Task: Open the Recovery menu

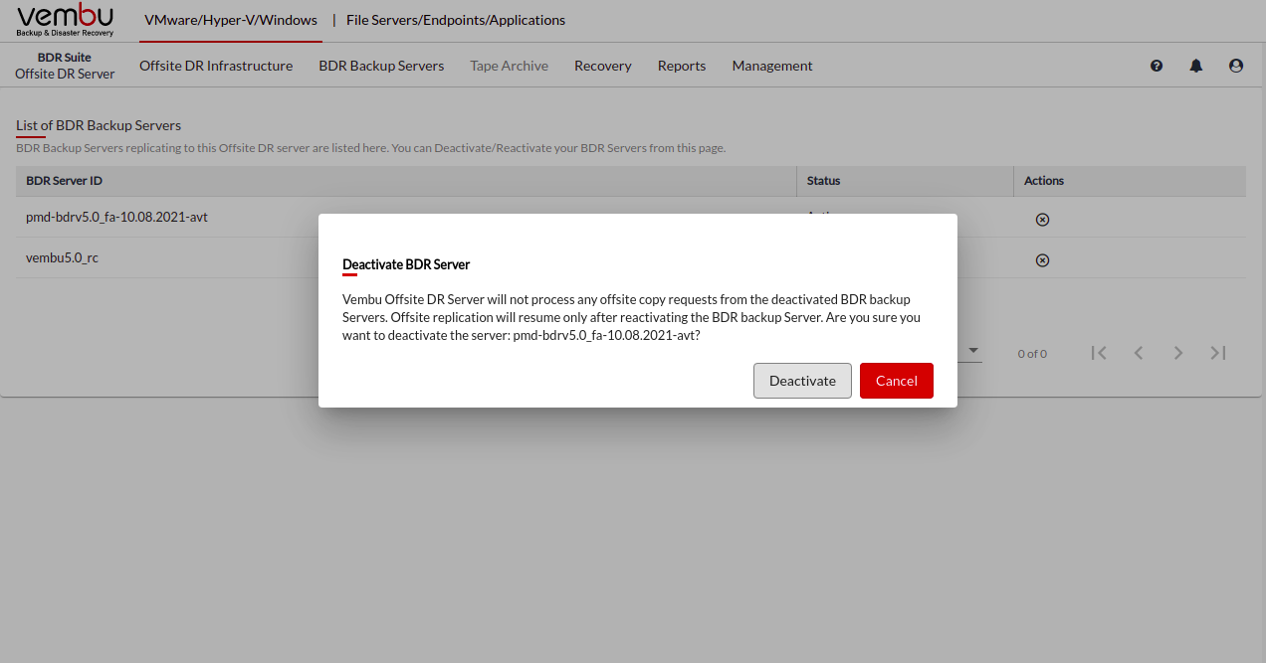Action: point(603,66)
